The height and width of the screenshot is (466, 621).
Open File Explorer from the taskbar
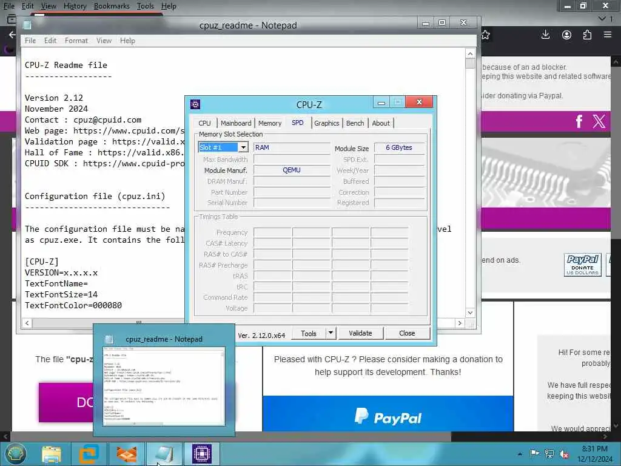point(52,454)
